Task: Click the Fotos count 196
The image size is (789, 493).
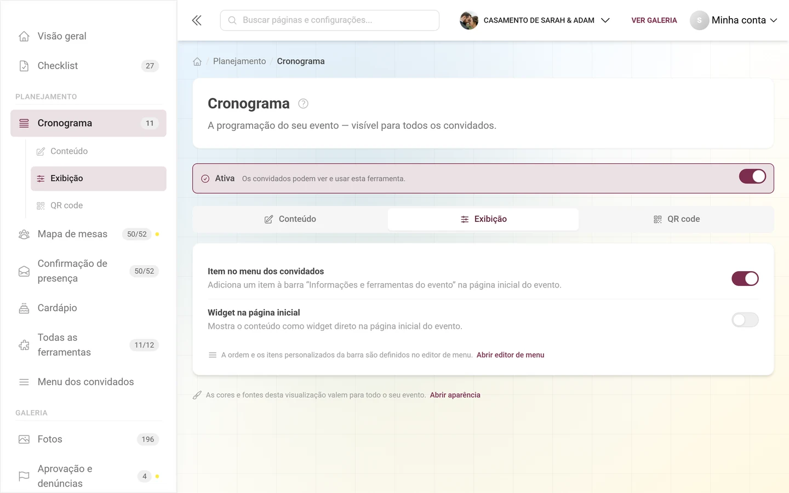Action: [148, 439]
